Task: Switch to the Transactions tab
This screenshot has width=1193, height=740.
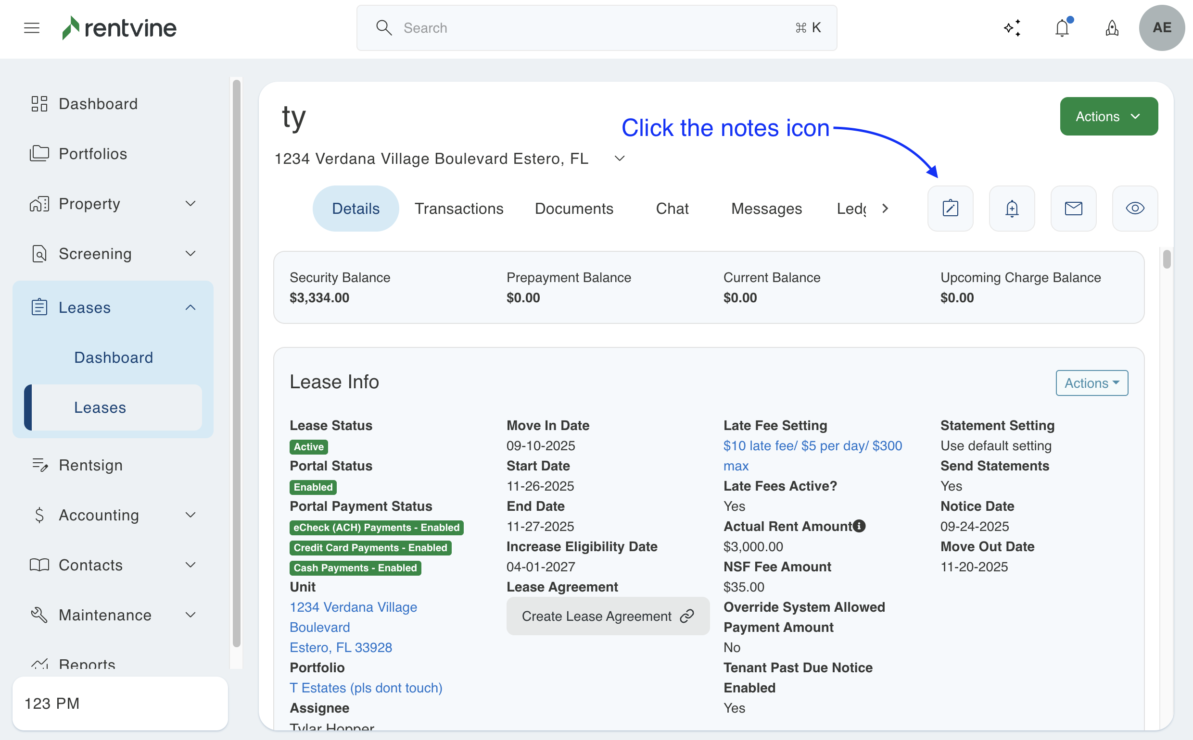Action: [458, 209]
